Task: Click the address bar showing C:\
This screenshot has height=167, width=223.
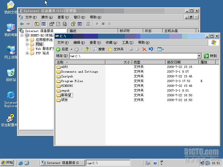Action: (x=133, y=56)
